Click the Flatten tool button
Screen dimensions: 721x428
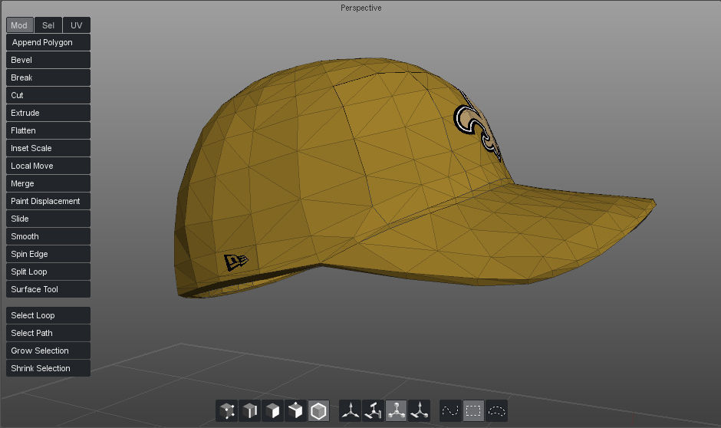coord(48,130)
